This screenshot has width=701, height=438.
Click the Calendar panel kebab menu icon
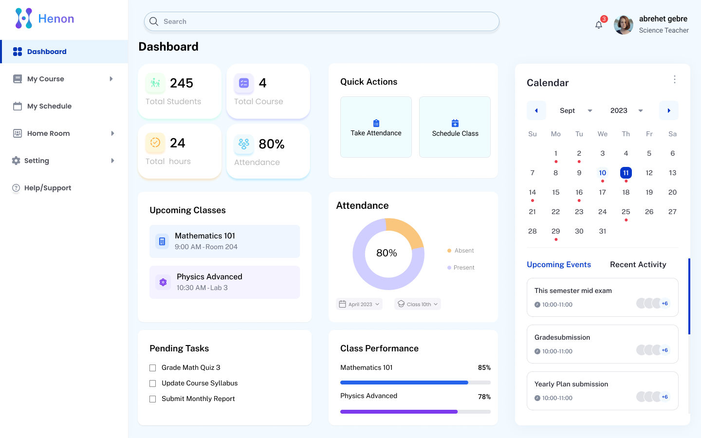point(675,79)
